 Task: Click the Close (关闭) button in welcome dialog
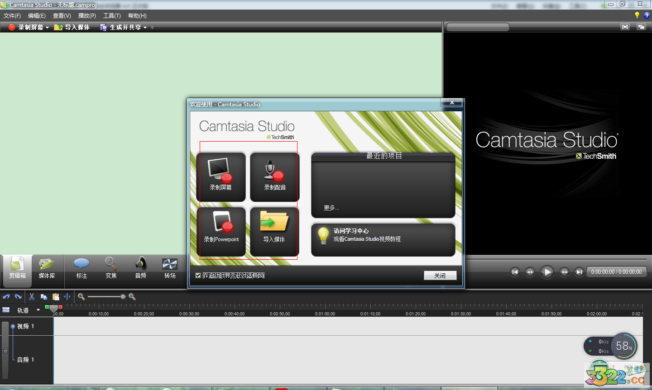pos(440,275)
